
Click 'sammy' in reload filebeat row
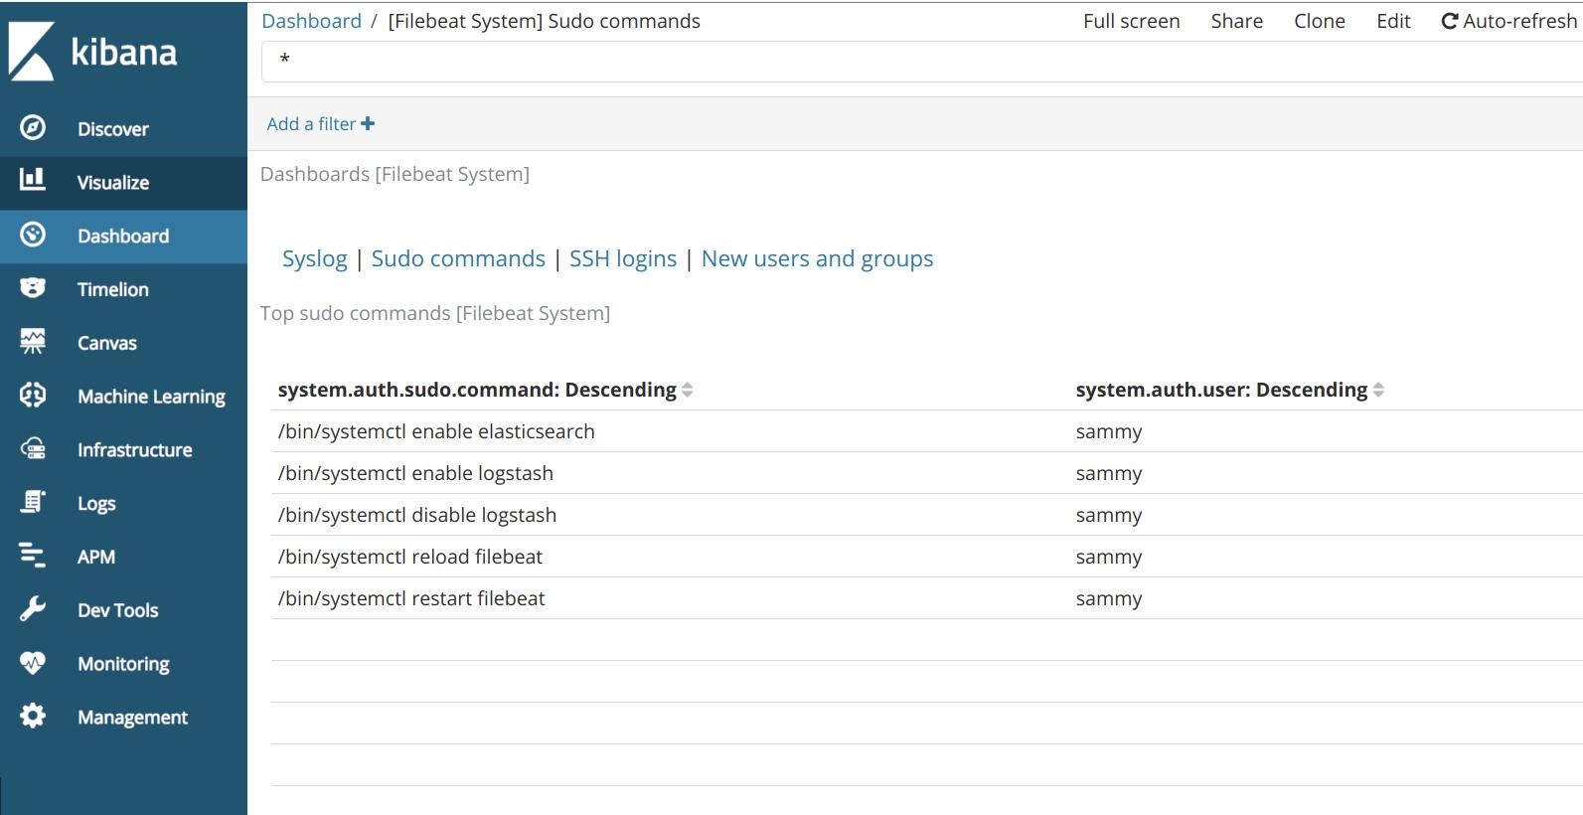1109,558
